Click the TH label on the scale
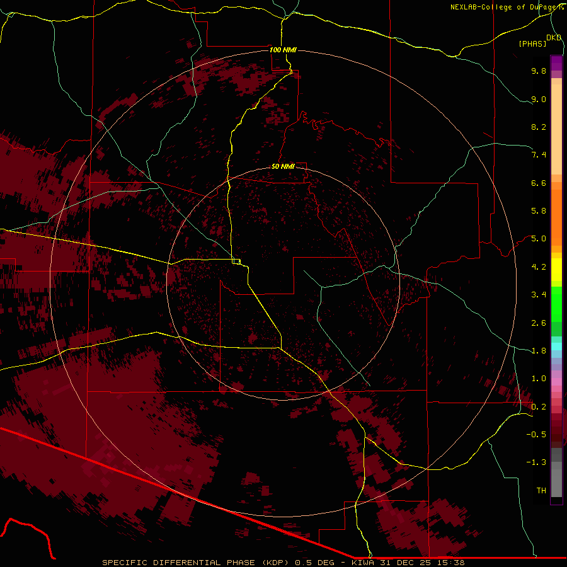 [541, 491]
